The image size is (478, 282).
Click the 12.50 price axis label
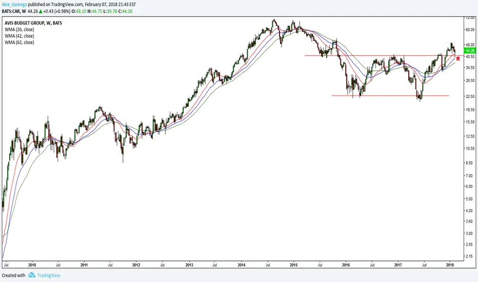click(470, 136)
